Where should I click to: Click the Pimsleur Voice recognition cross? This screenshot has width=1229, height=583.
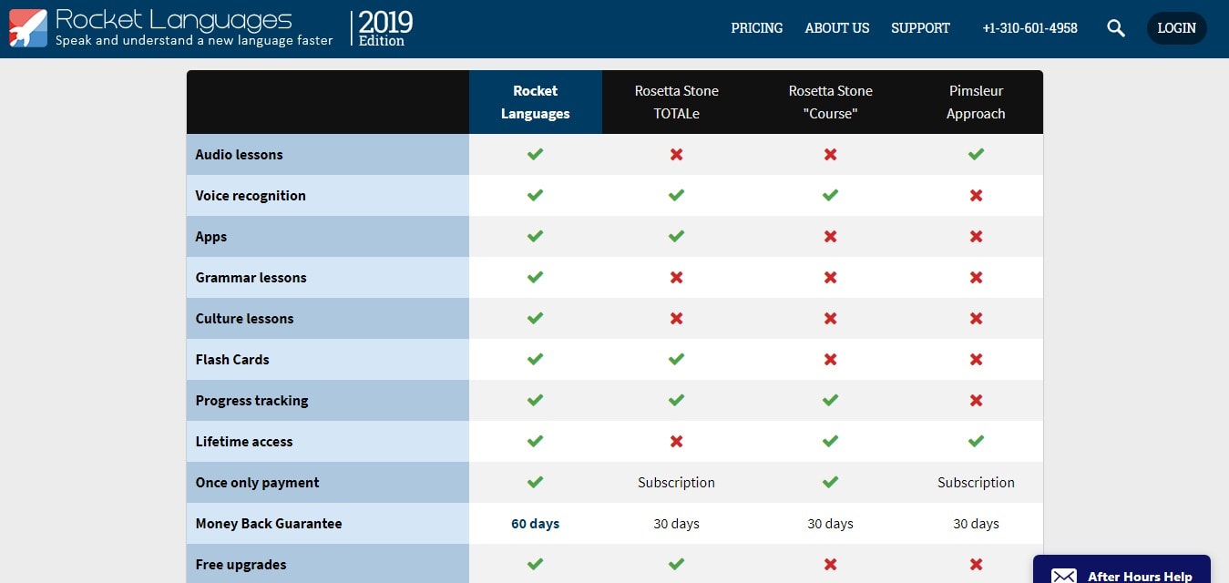click(976, 196)
